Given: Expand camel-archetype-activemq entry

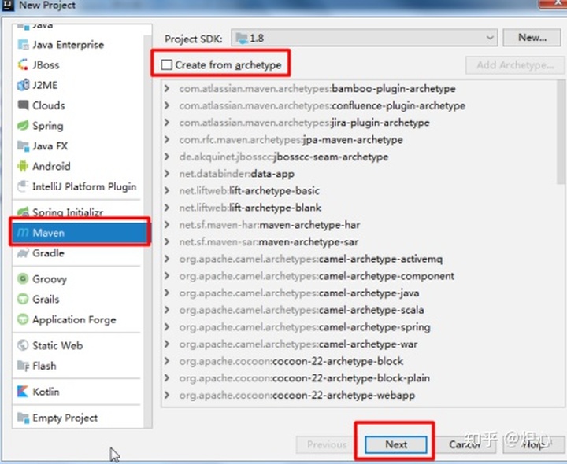Looking at the screenshot, I should coord(167,259).
